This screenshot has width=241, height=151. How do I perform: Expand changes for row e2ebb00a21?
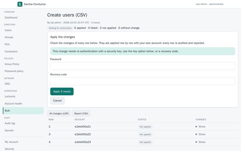(200, 127)
